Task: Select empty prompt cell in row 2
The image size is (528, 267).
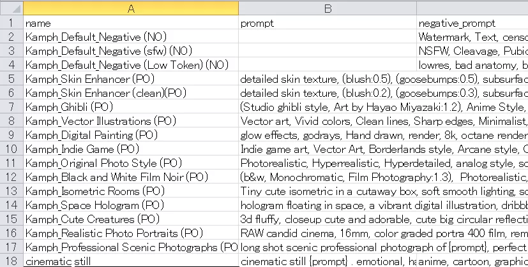Action: tap(328, 37)
